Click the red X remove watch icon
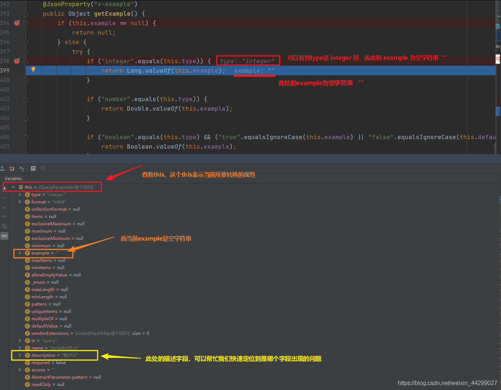501x390 pixels. 11,168
